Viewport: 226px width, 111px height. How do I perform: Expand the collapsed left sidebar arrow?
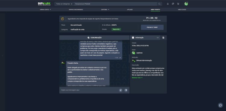pyautogui.click(x=2, y=56)
